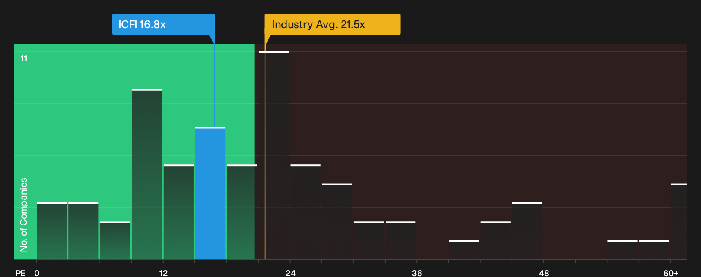Image resolution: width=701 pixels, height=277 pixels.
Task: Click the bar for PE 18 to 21
Action: coord(242,212)
